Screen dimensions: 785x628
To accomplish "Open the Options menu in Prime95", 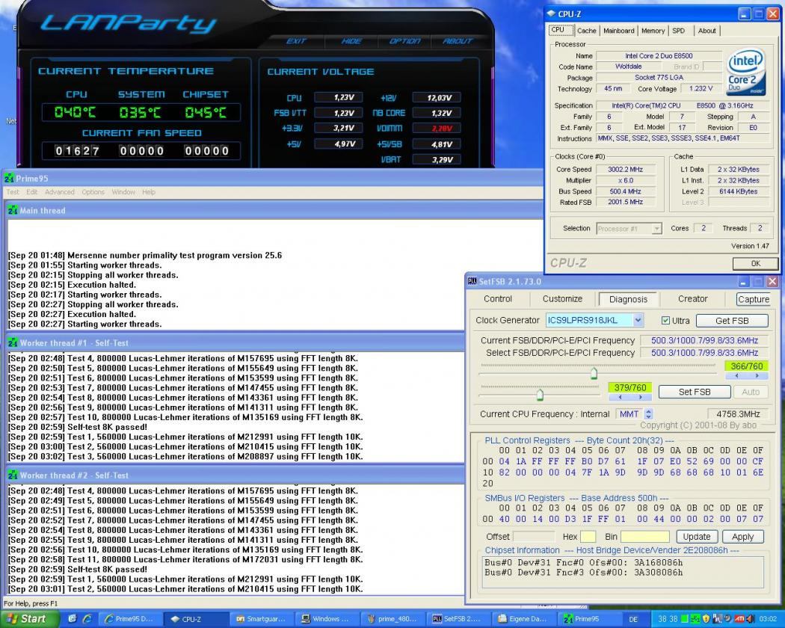I will pos(93,192).
